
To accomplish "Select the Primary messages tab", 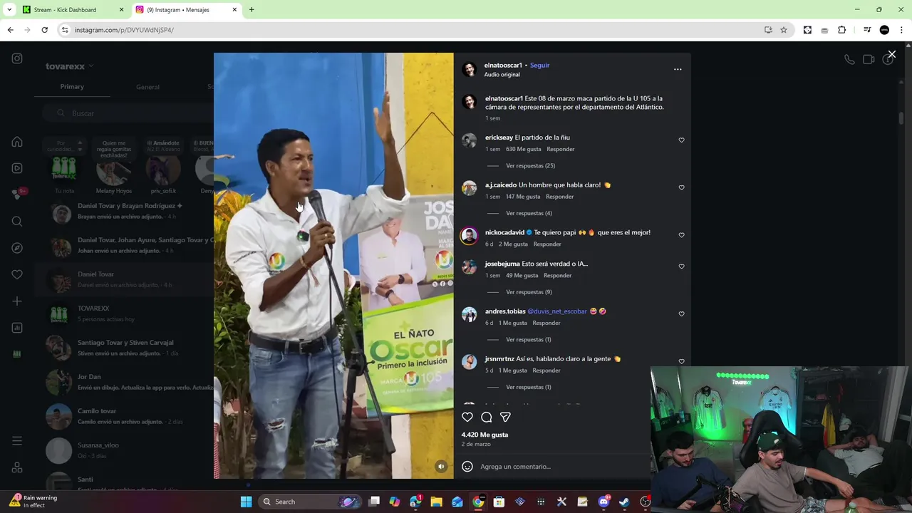I will [72, 87].
